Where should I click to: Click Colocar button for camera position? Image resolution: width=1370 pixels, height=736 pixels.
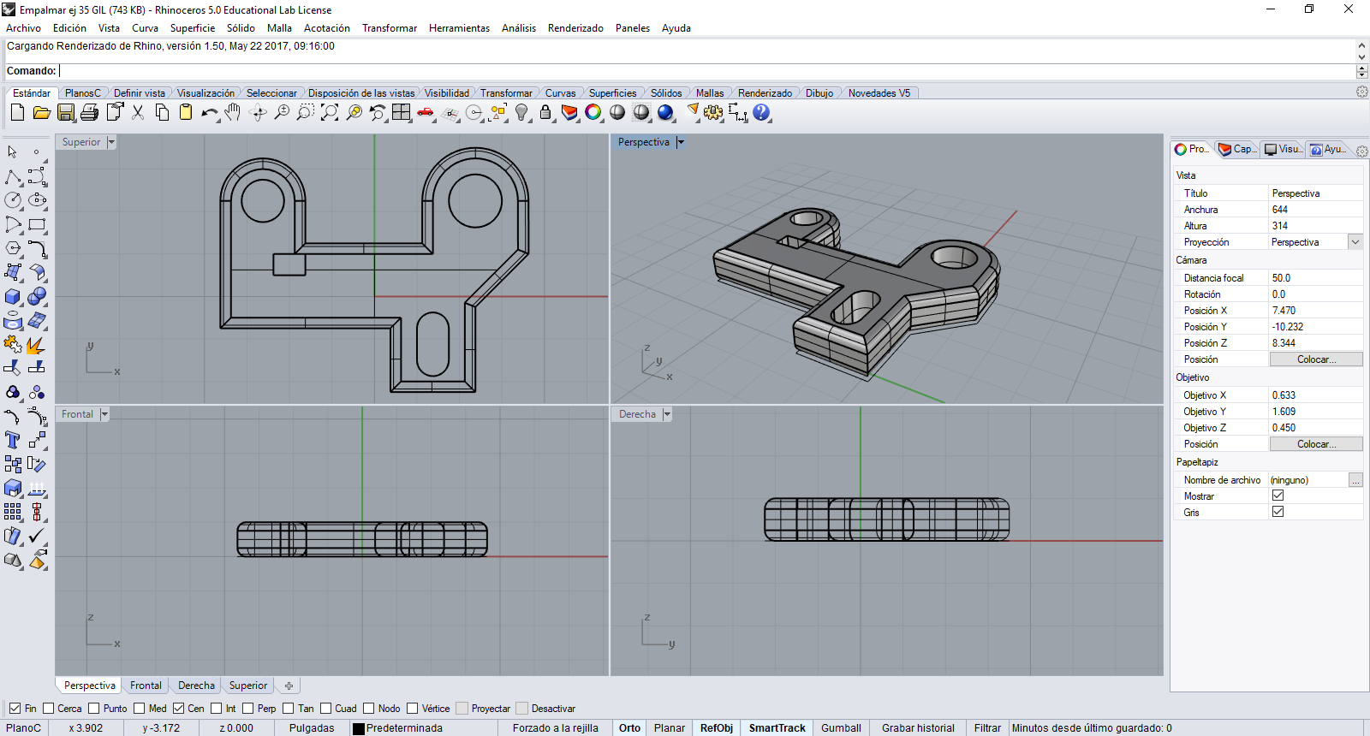tap(1315, 359)
